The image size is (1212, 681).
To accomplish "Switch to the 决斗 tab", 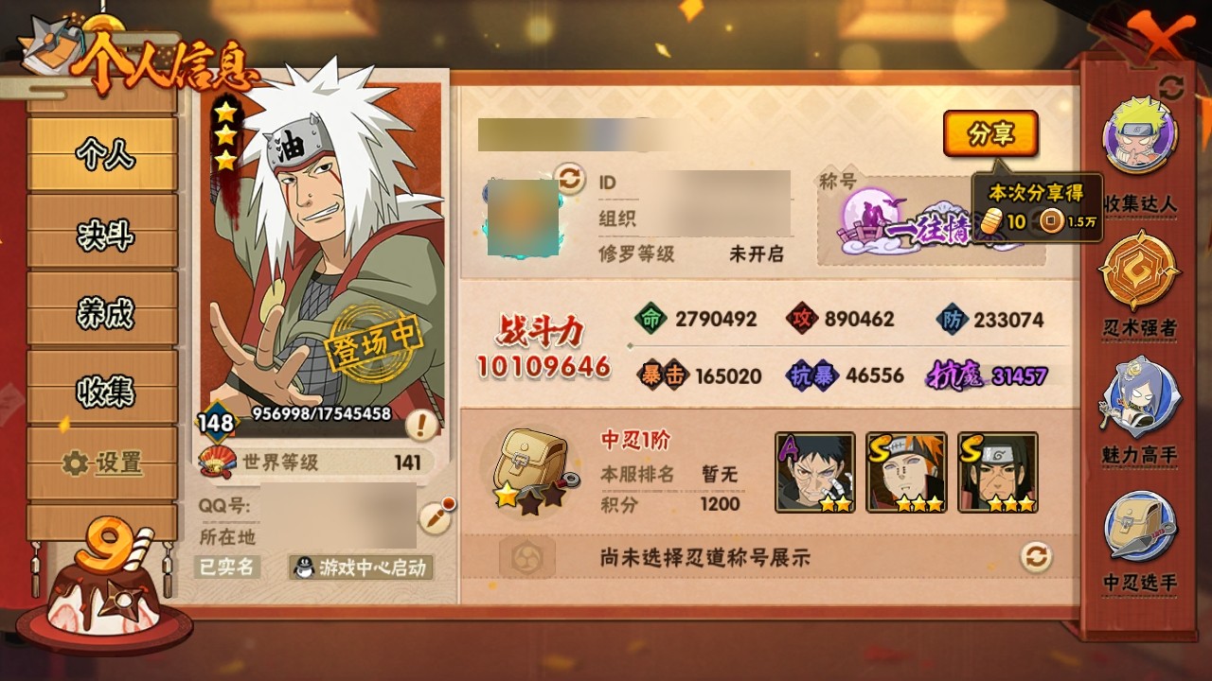I will (103, 234).
